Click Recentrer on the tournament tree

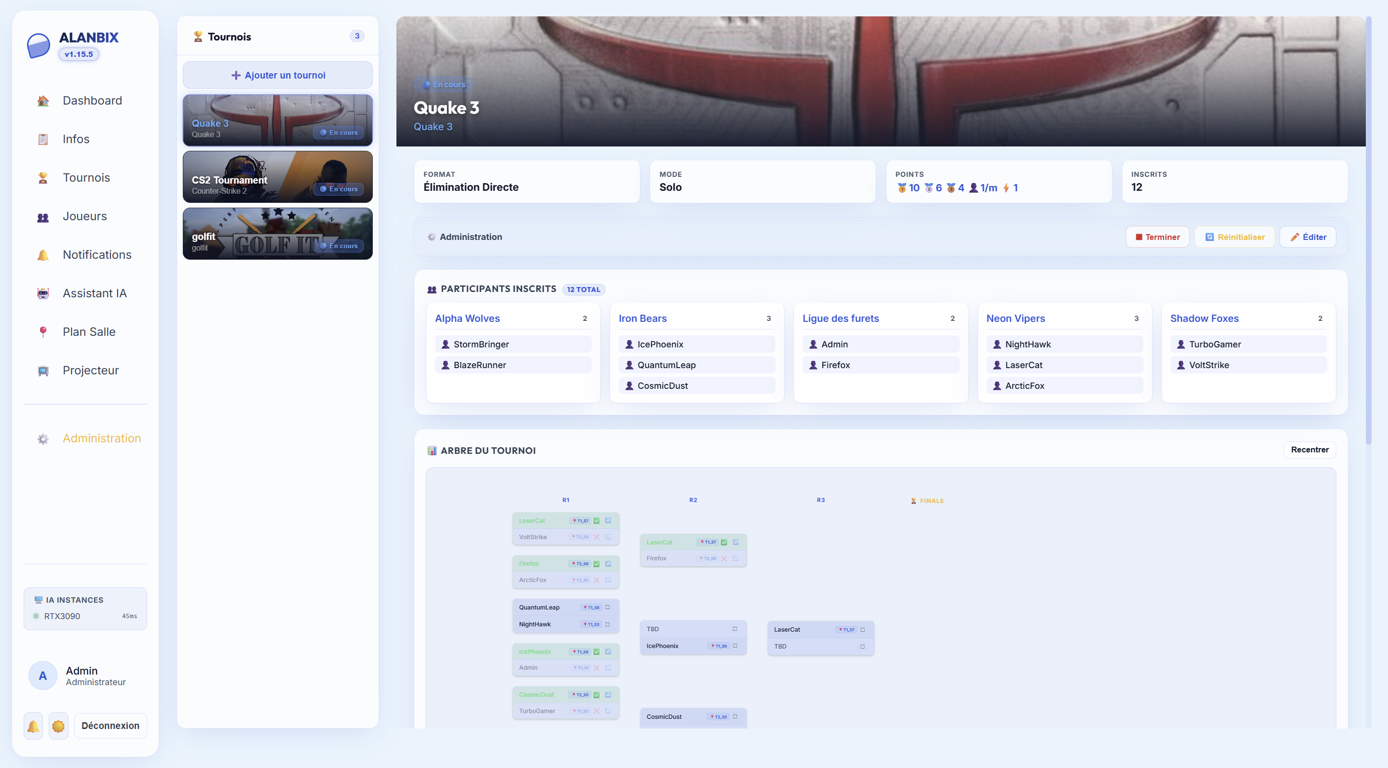pyautogui.click(x=1309, y=450)
